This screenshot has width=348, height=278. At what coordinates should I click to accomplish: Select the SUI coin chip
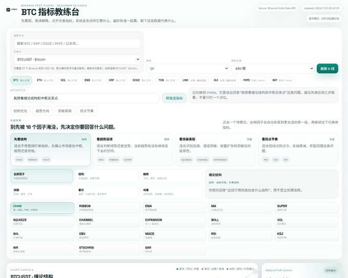pyautogui.click(x=224, y=80)
